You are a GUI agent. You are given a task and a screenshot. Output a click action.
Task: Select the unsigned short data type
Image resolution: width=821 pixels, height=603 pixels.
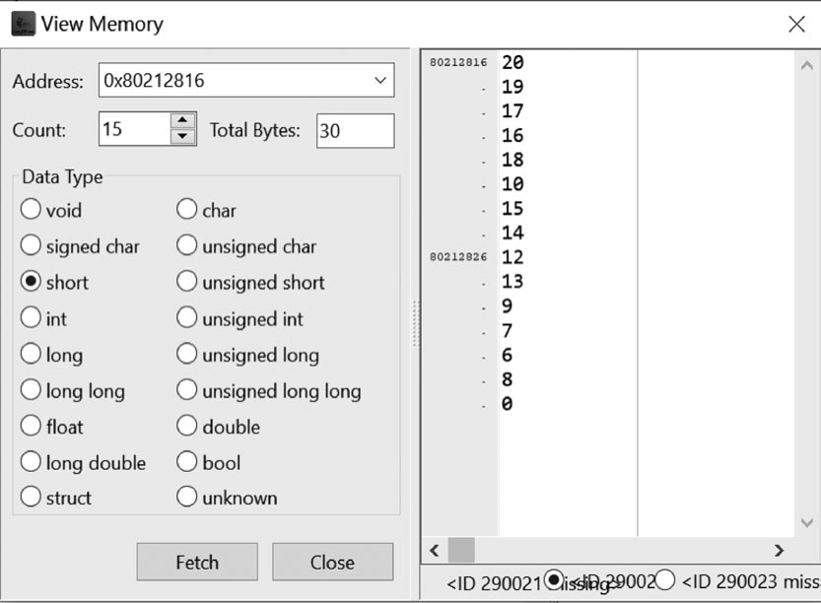[x=186, y=281]
